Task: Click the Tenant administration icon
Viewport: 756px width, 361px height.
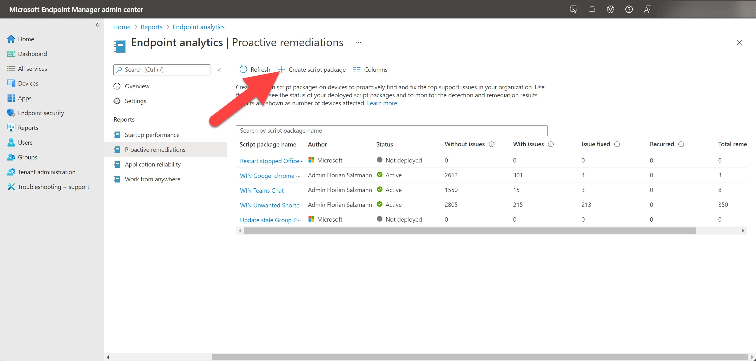Action: [x=11, y=172]
